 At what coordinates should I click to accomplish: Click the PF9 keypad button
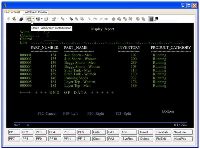(41, 139)
